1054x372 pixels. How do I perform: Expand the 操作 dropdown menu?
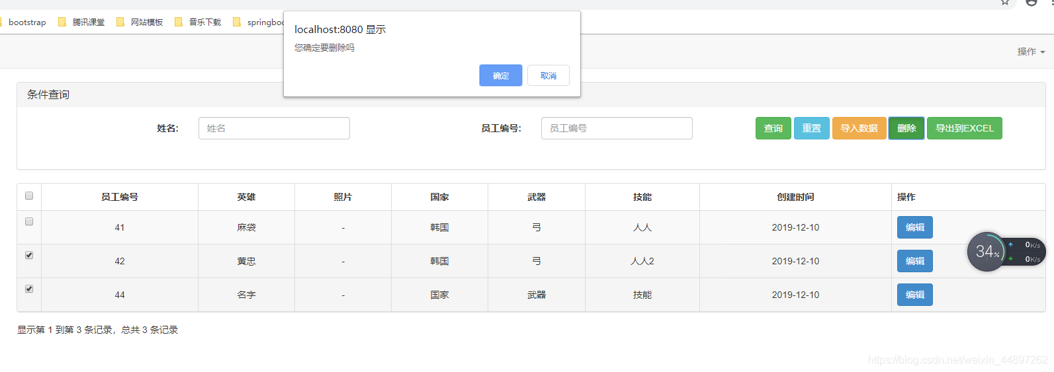(x=1031, y=52)
